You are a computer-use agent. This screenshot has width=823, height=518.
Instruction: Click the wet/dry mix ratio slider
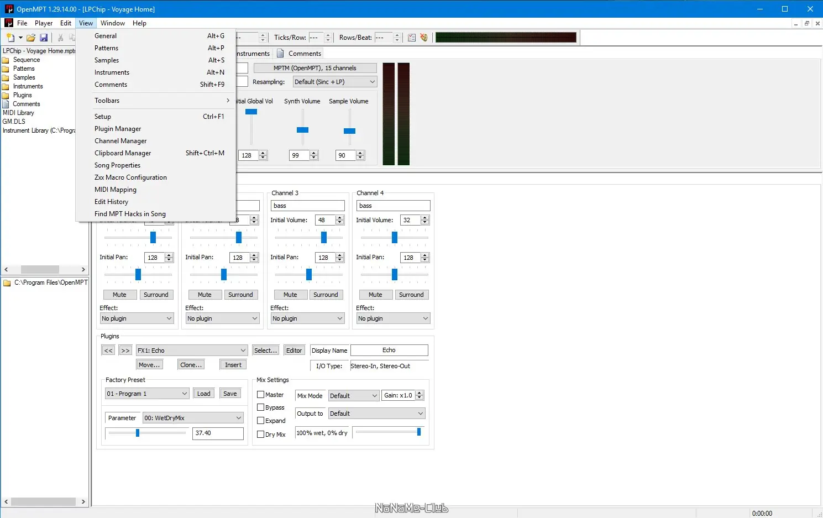click(389, 432)
